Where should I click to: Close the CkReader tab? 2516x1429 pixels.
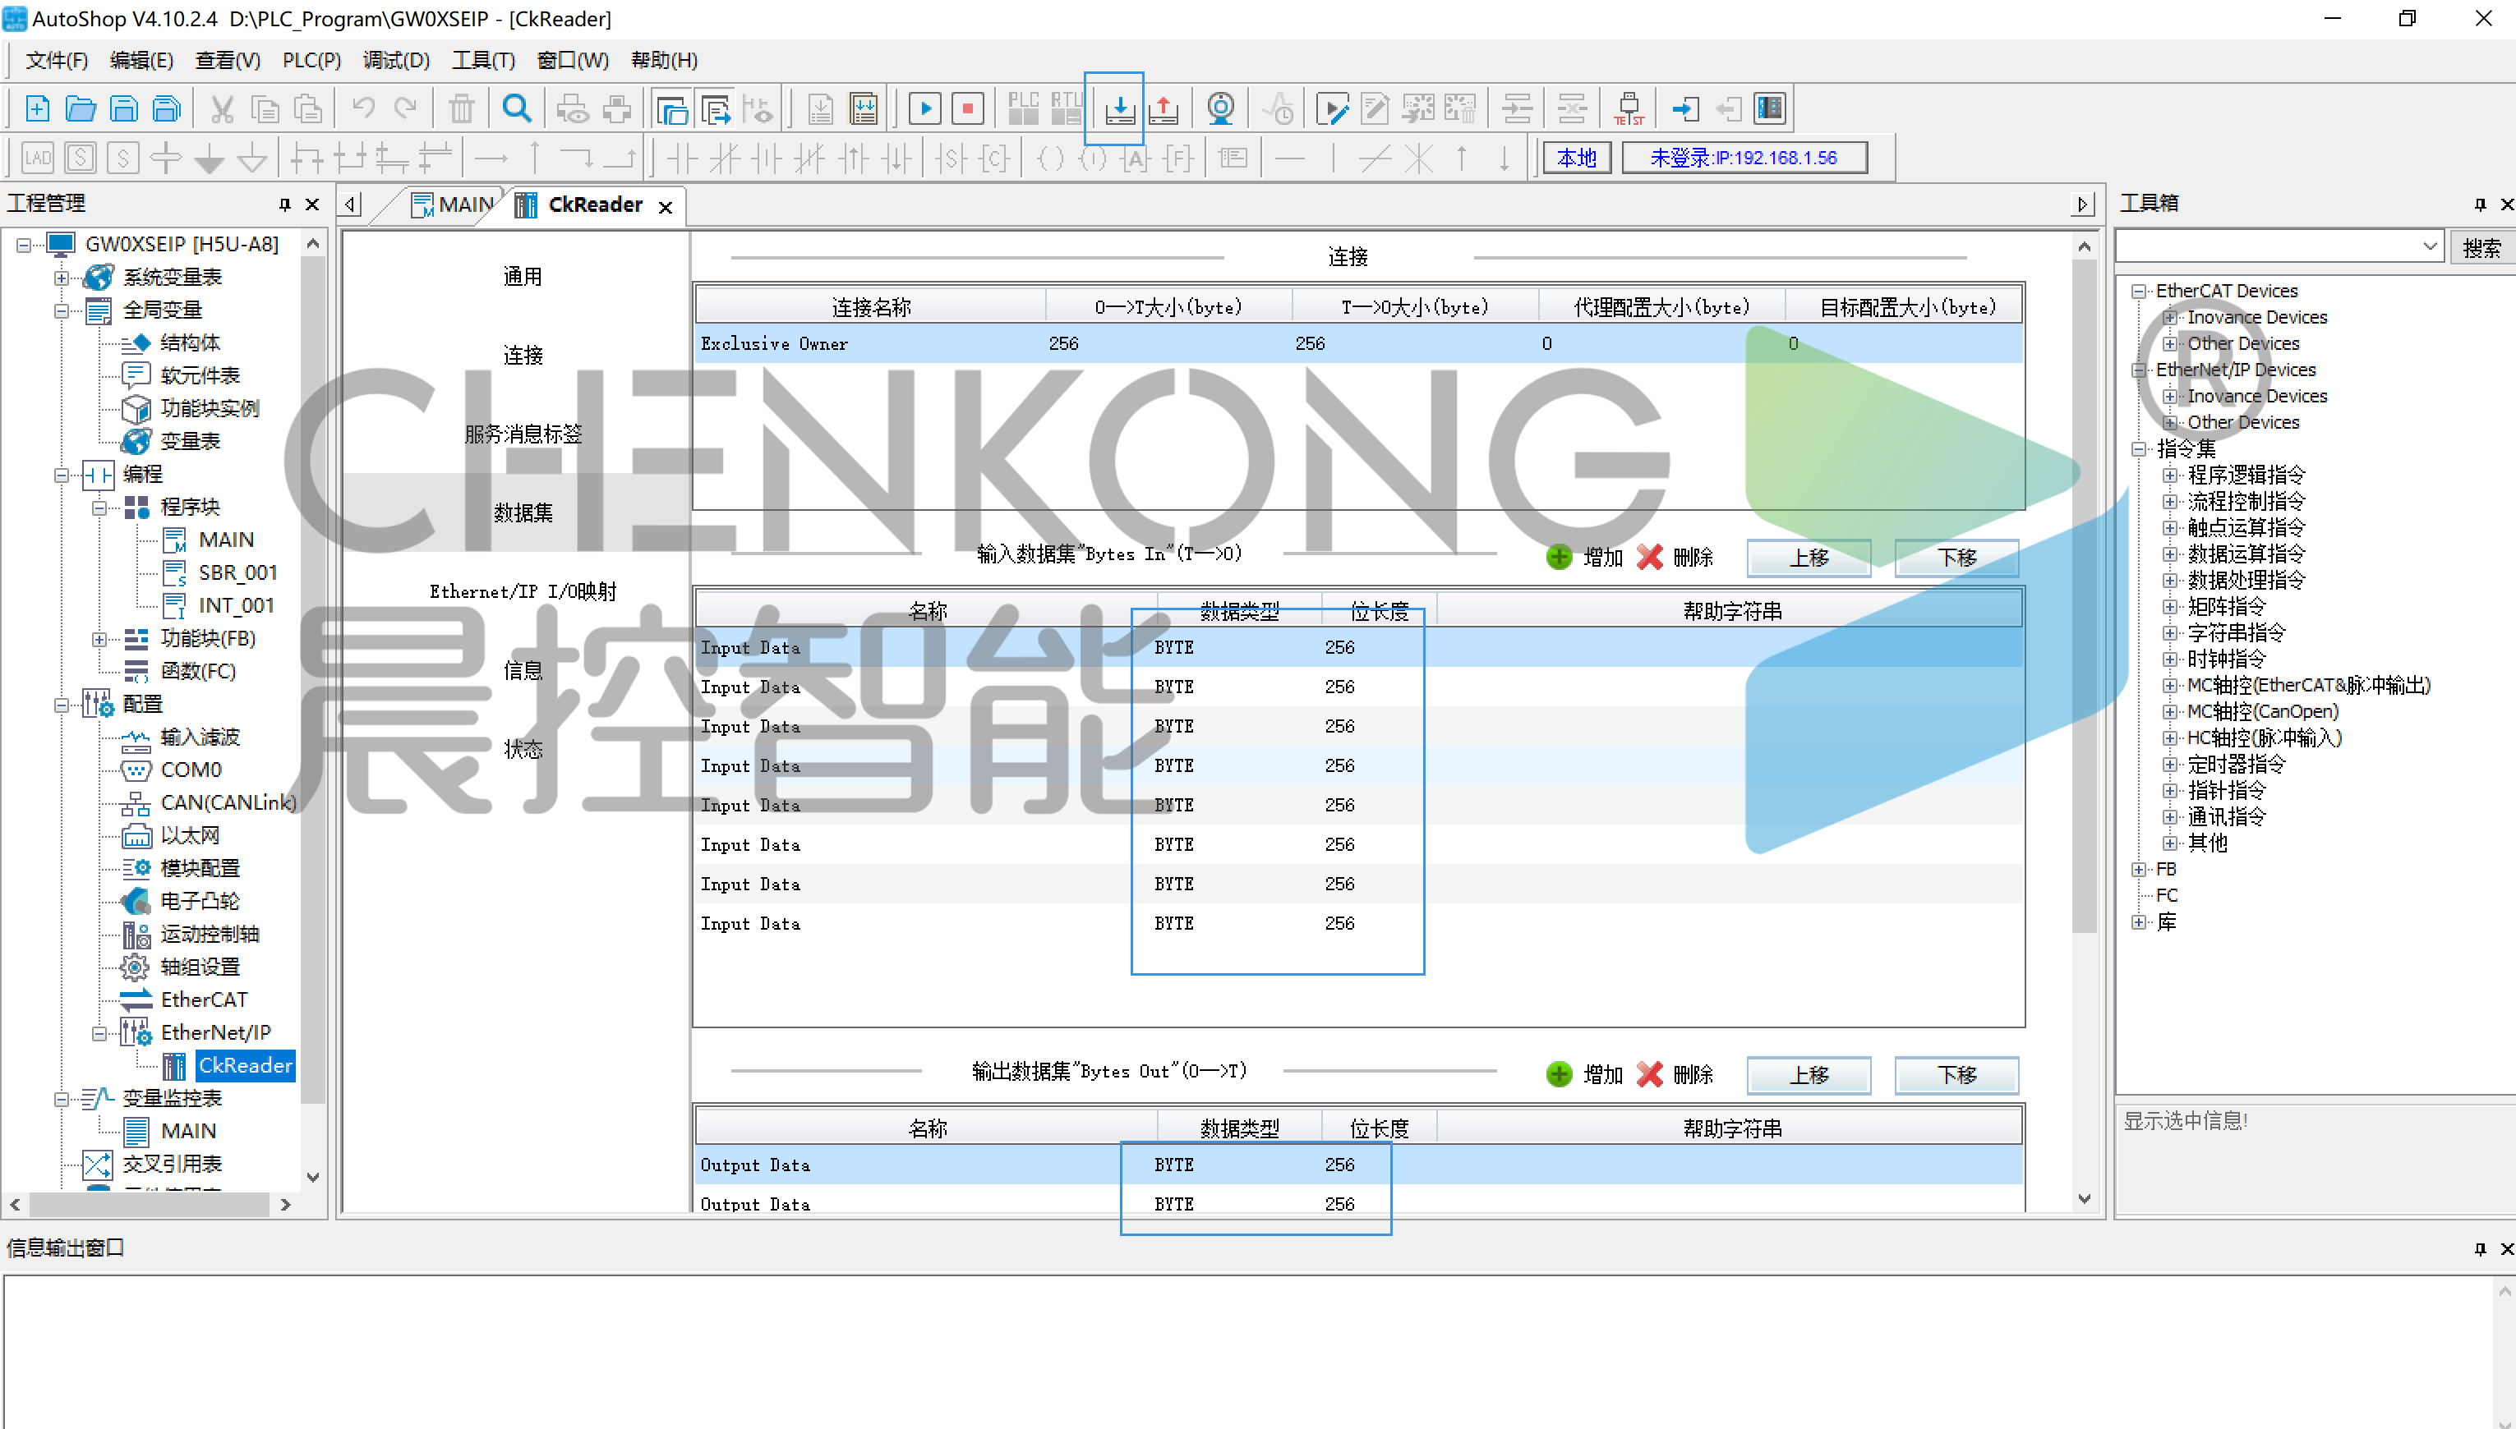[666, 208]
